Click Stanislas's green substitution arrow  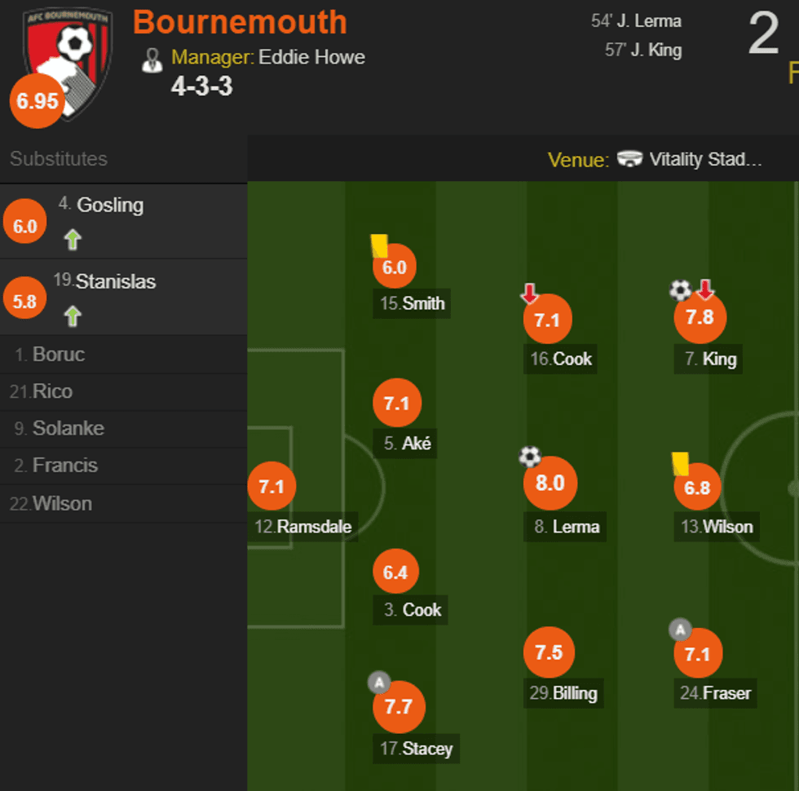coord(73,316)
